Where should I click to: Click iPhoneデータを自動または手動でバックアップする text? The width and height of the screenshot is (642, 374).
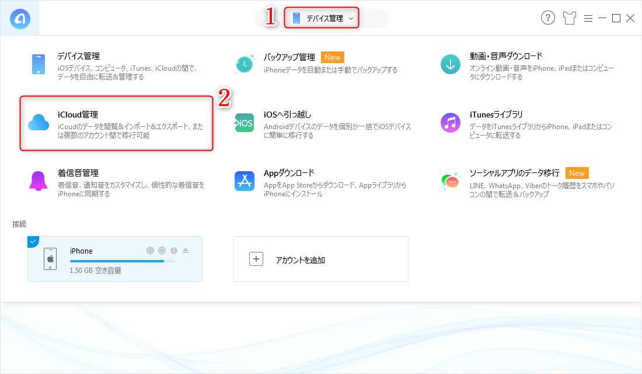(330, 70)
